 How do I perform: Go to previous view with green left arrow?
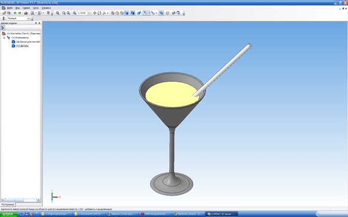point(15,13)
